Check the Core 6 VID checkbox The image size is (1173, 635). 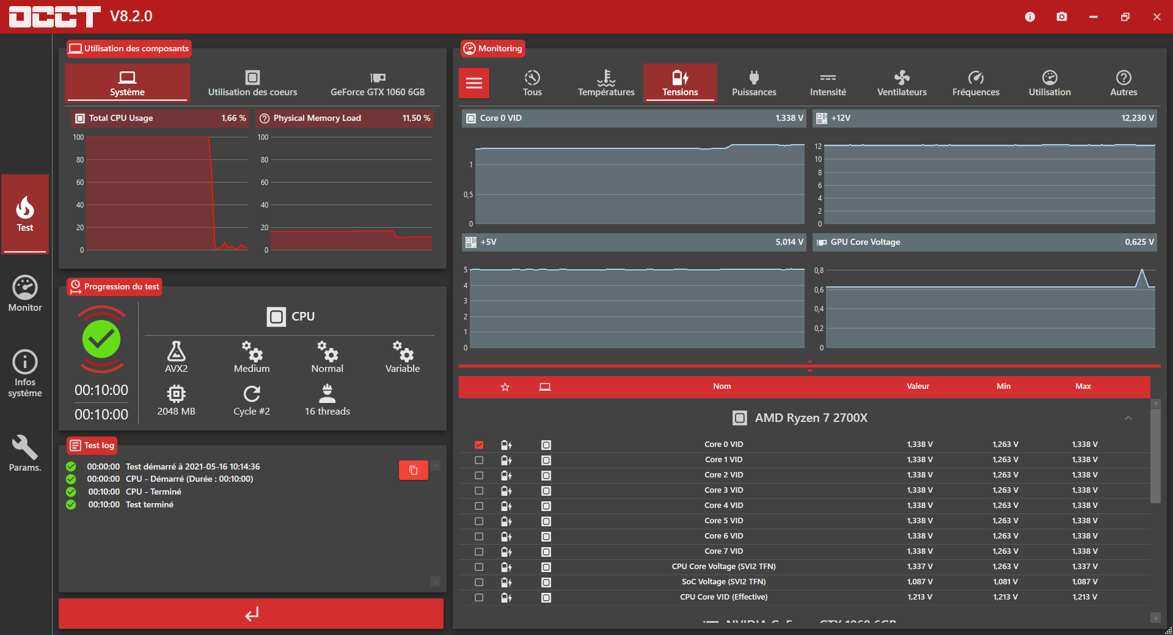pyautogui.click(x=479, y=536)
